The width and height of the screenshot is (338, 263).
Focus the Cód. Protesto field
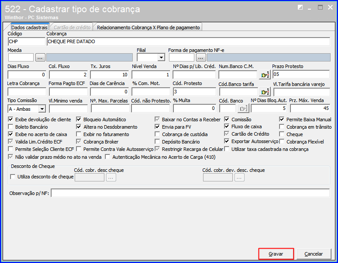pos(194,92)
